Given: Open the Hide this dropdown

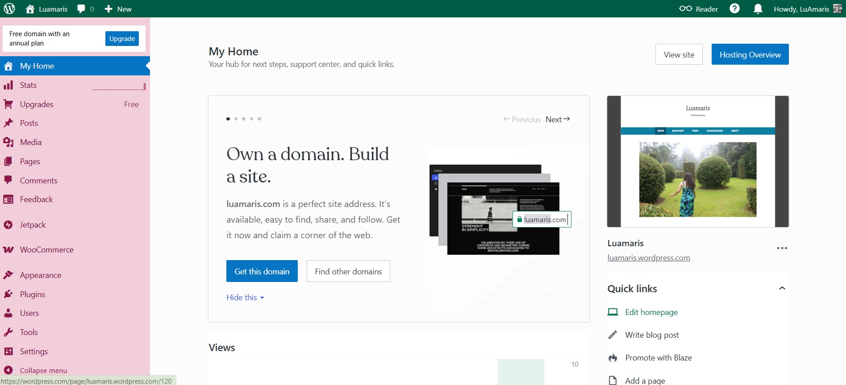Looking at the screenshot, I should (245, 298).
